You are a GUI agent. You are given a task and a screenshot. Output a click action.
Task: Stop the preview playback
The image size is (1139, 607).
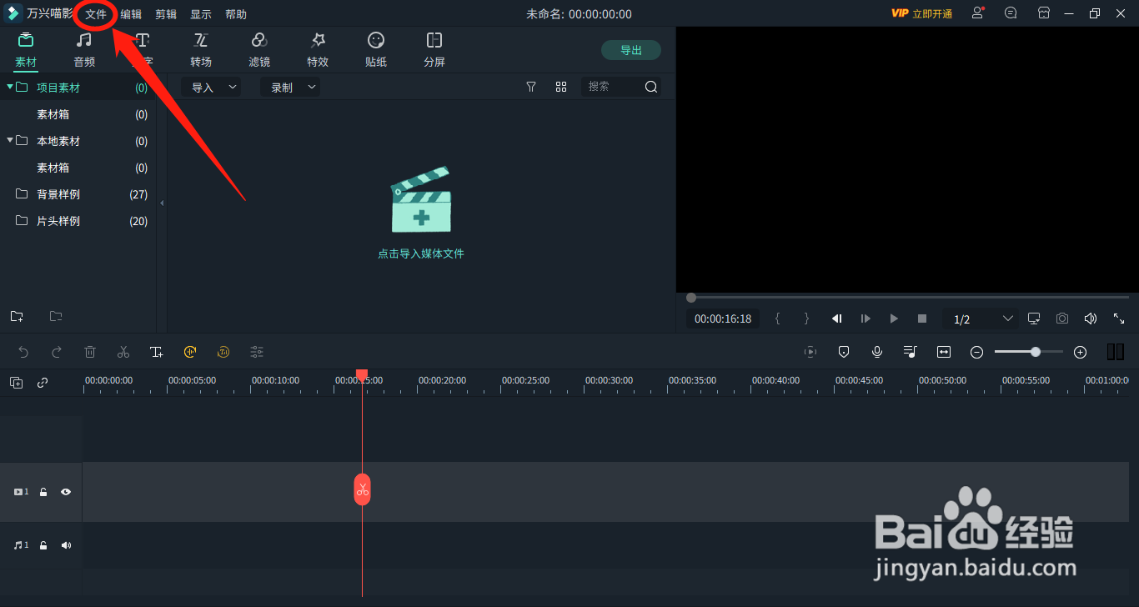(922, 319)
